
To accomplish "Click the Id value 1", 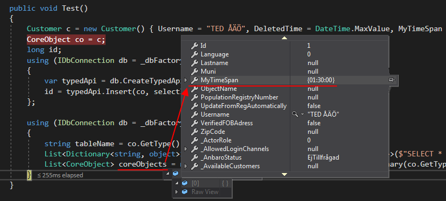I will click(309, 46).
